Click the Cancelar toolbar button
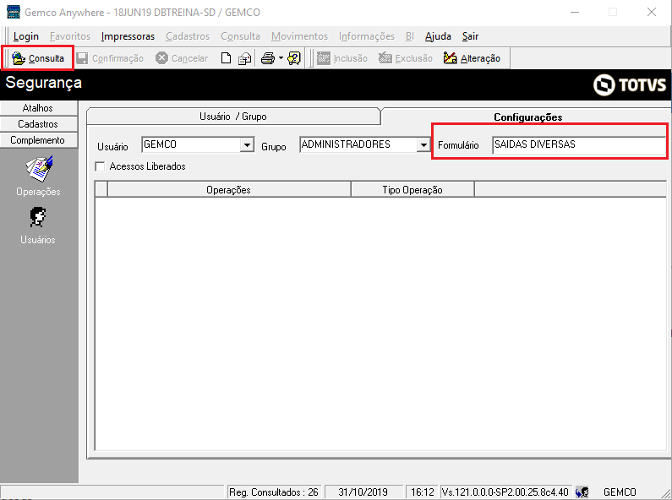 click(x=182, y=58)
